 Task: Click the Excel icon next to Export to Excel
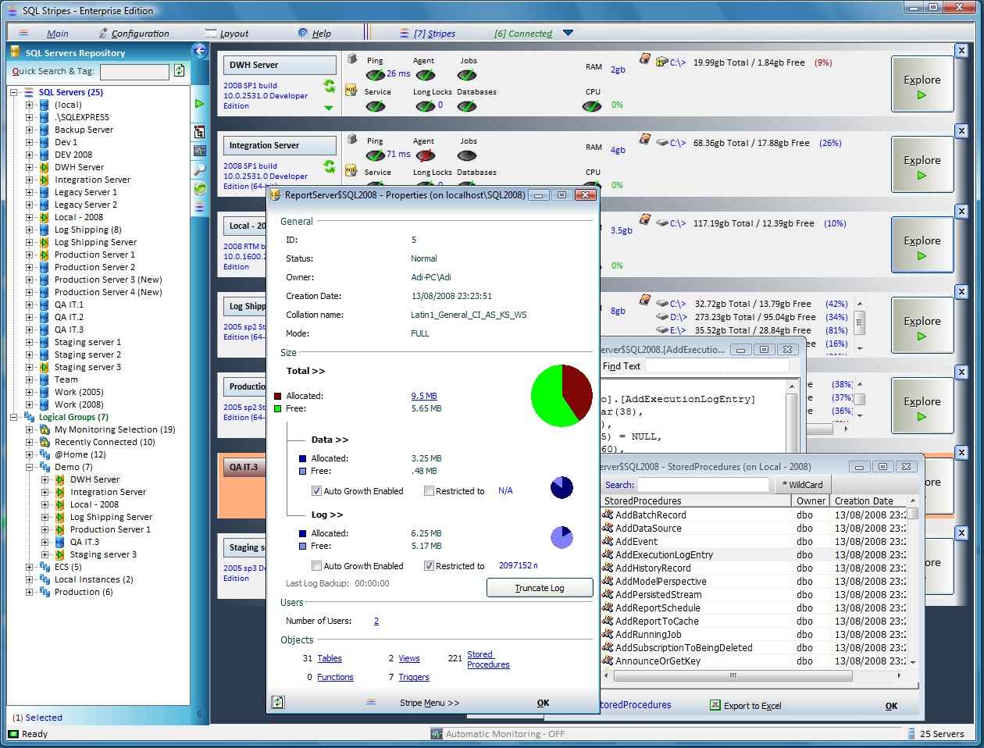[715, 705]
